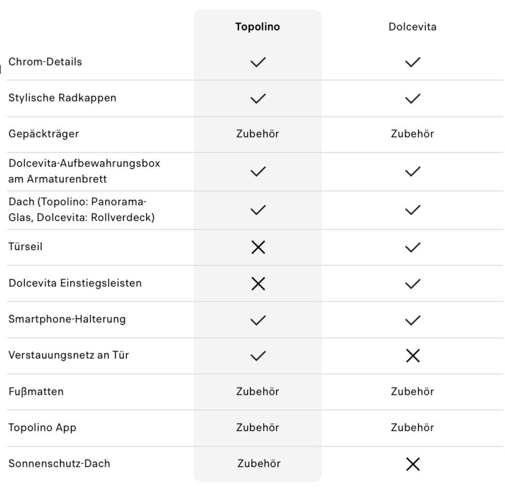Click the Topolino App row label
The height and width of the screenshot is (501, 505).
coord(42,428)
